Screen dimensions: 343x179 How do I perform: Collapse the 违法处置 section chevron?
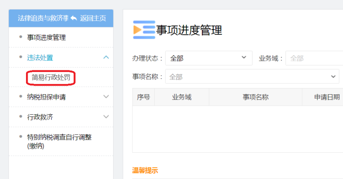[x=106, y=57]
